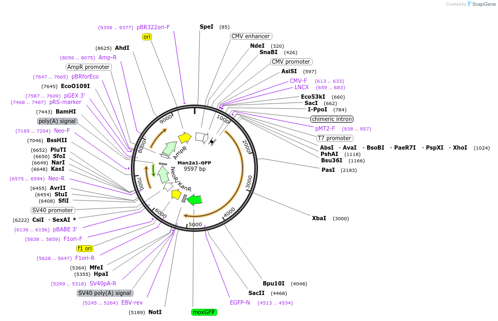The image size is (498, 321).
Task: Select the AmpR promoter label box
Action: (x=88, y=67)
